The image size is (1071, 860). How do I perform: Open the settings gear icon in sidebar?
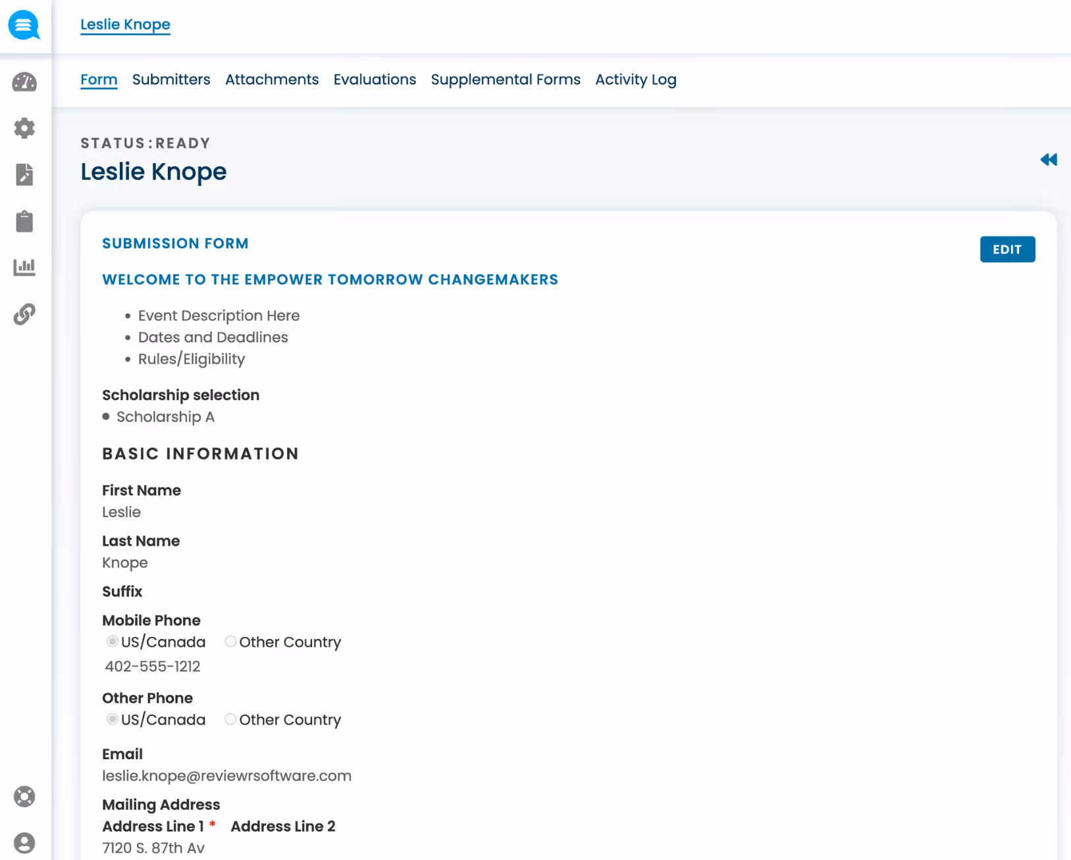click(x=24, y=128)
